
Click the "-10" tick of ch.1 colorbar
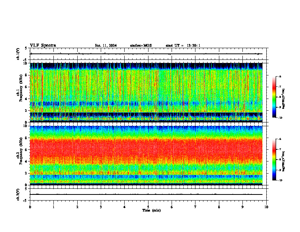(x=280, y=118)
